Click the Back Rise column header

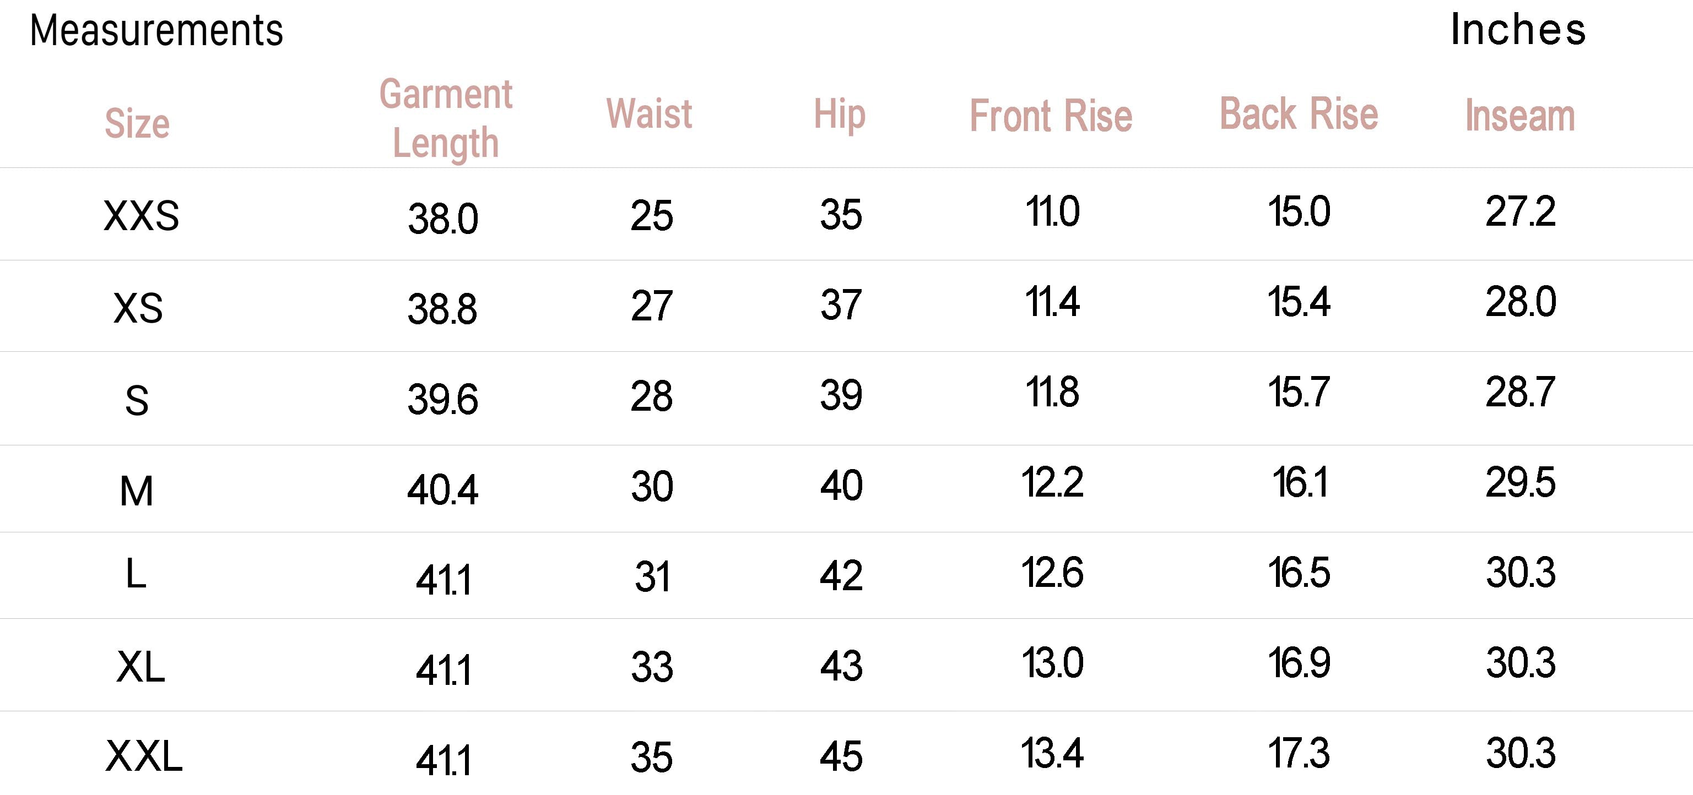(1299, 113)
